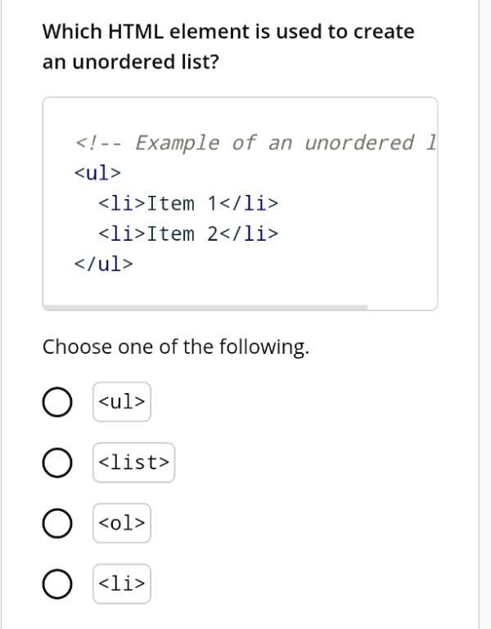Pick the <li> radio button
The image size is (491, 629).
[56, 583]
